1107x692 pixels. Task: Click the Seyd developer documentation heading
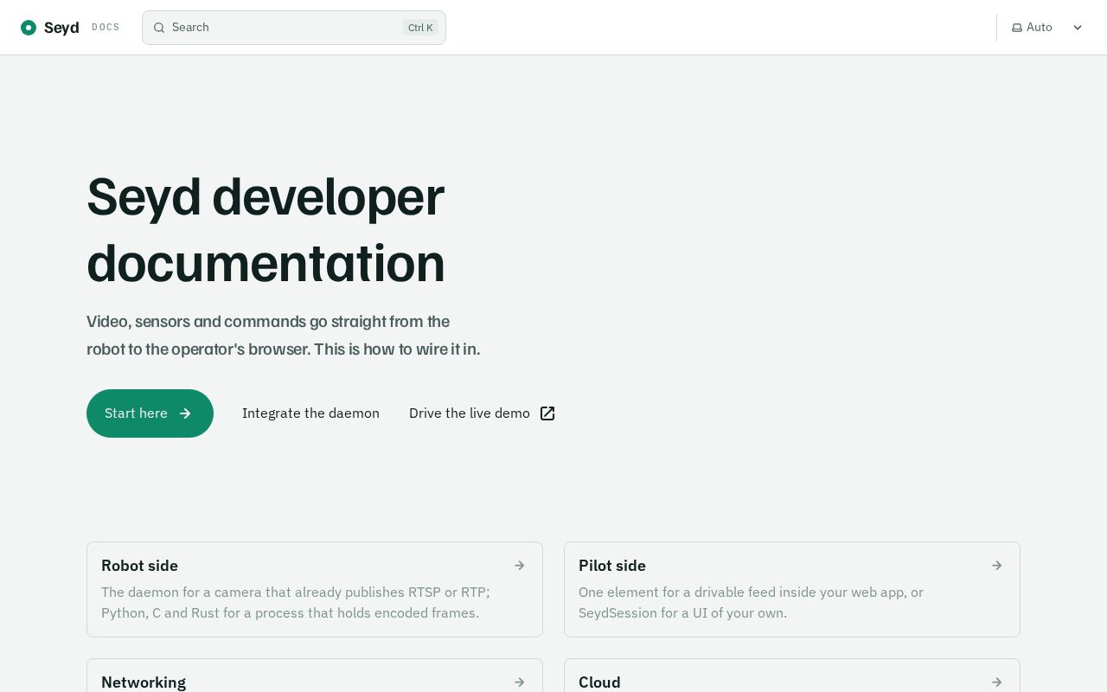266,229
